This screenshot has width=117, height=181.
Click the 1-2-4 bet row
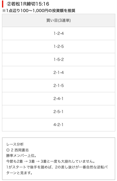click(x=59, y=34)
